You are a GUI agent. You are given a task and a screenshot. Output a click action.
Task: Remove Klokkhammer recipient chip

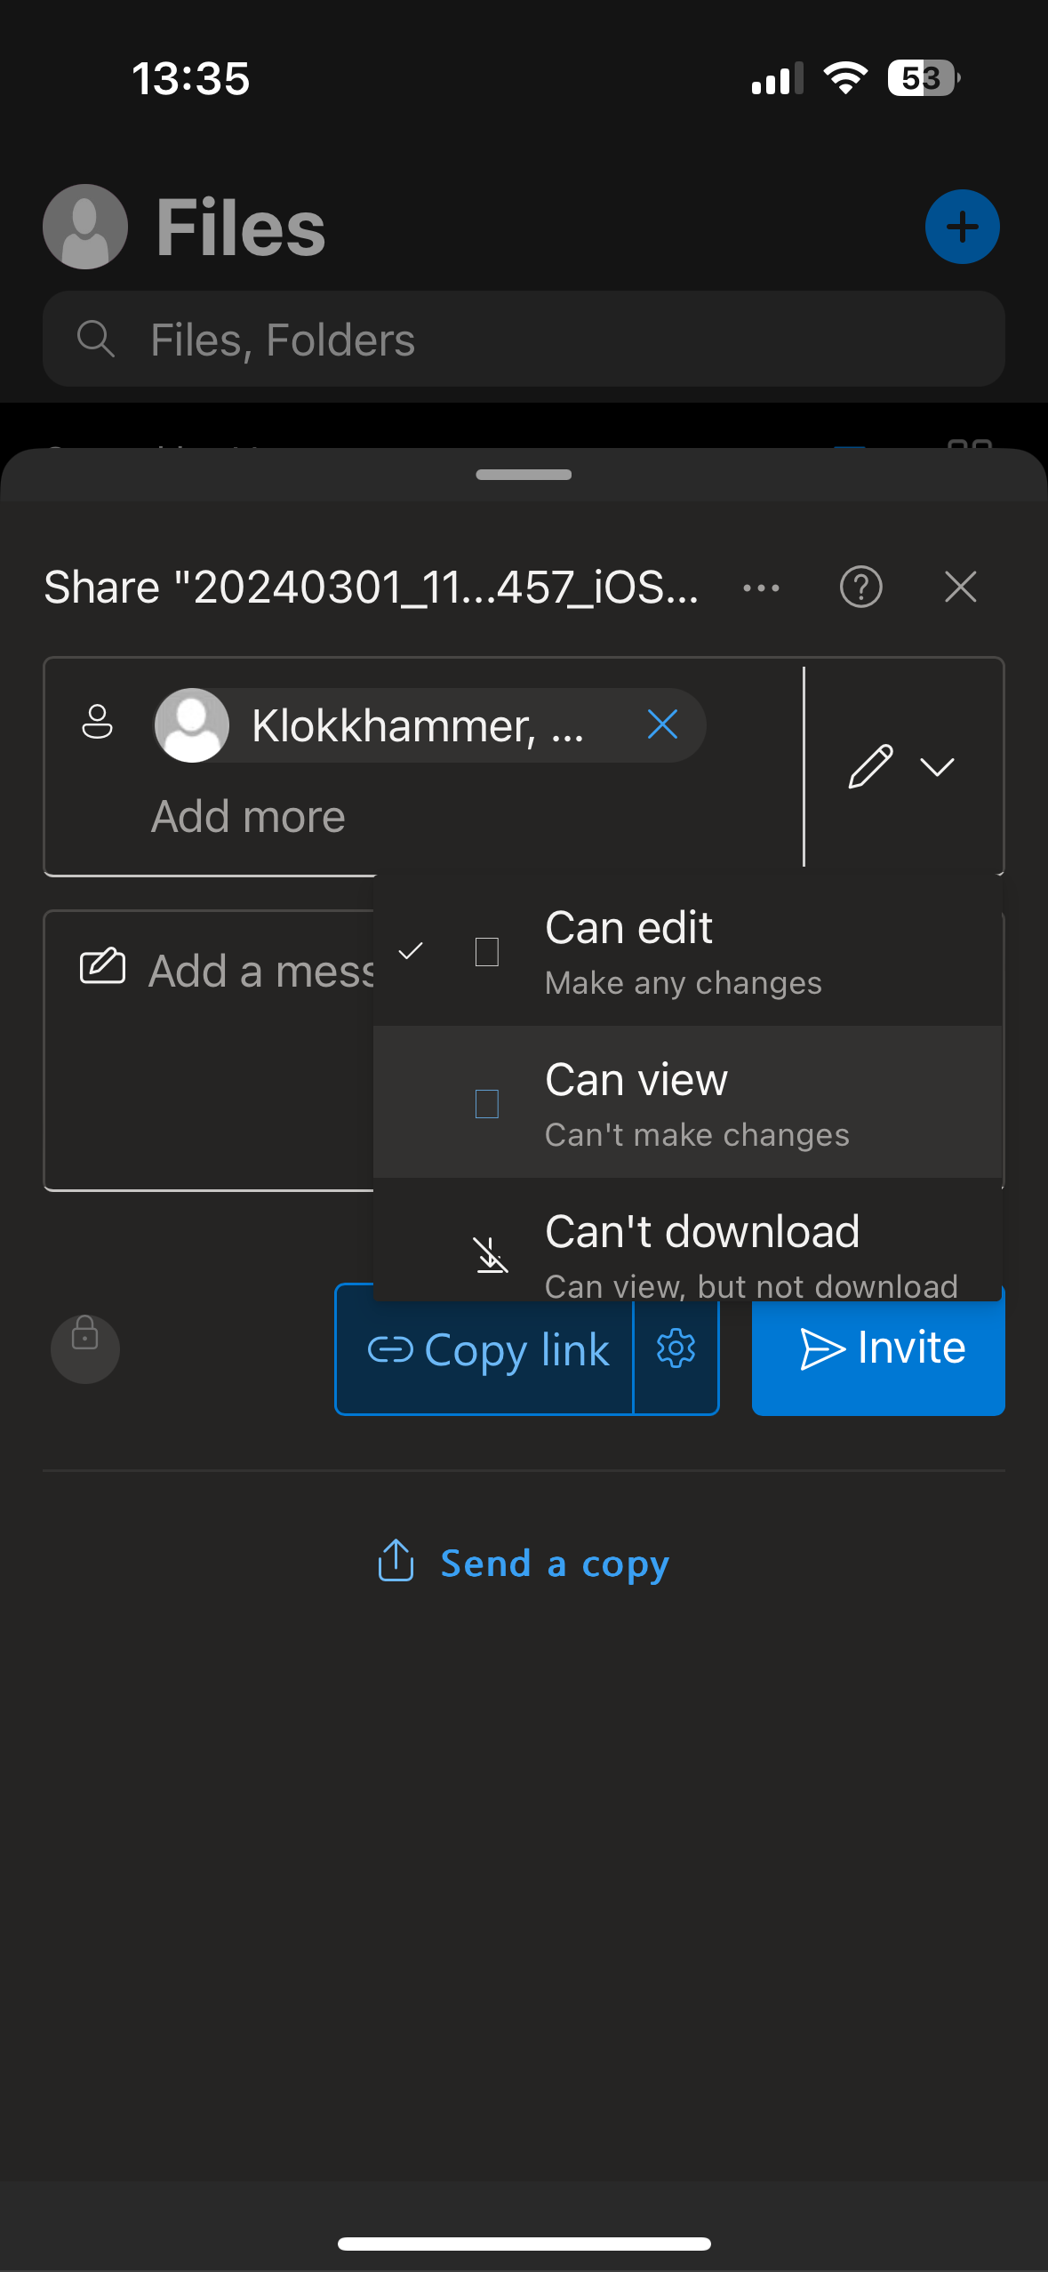pyautogui.click(x=662, y=724)
